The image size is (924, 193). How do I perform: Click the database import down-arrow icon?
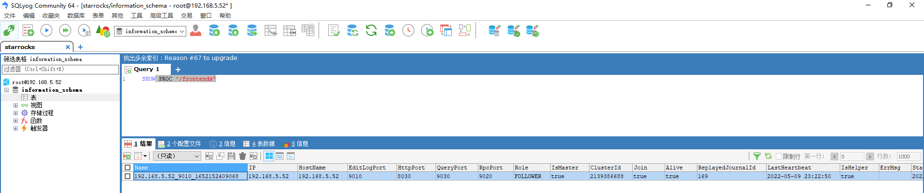pyautogui.click(x=214, y=31)
